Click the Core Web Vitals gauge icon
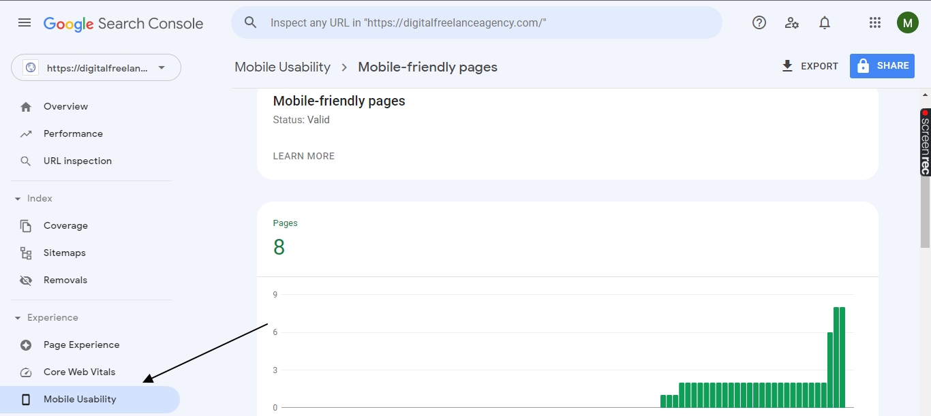Image resolution: width=931 pixels, height=416 pixels. click(26, 372)
